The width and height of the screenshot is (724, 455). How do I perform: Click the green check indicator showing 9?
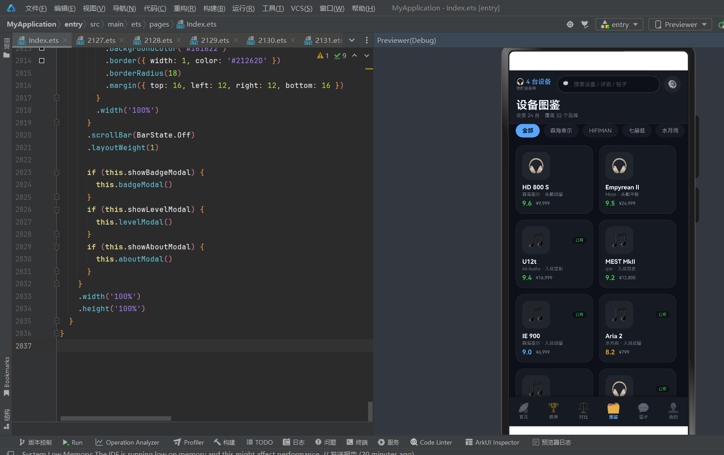(x=340, y=55)
